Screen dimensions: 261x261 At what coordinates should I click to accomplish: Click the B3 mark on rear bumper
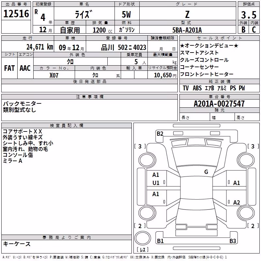click(x=233, y=241)
